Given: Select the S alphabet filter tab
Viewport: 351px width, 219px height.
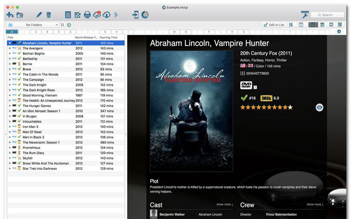Looking at the screenshot, I should tap(244, 32).
